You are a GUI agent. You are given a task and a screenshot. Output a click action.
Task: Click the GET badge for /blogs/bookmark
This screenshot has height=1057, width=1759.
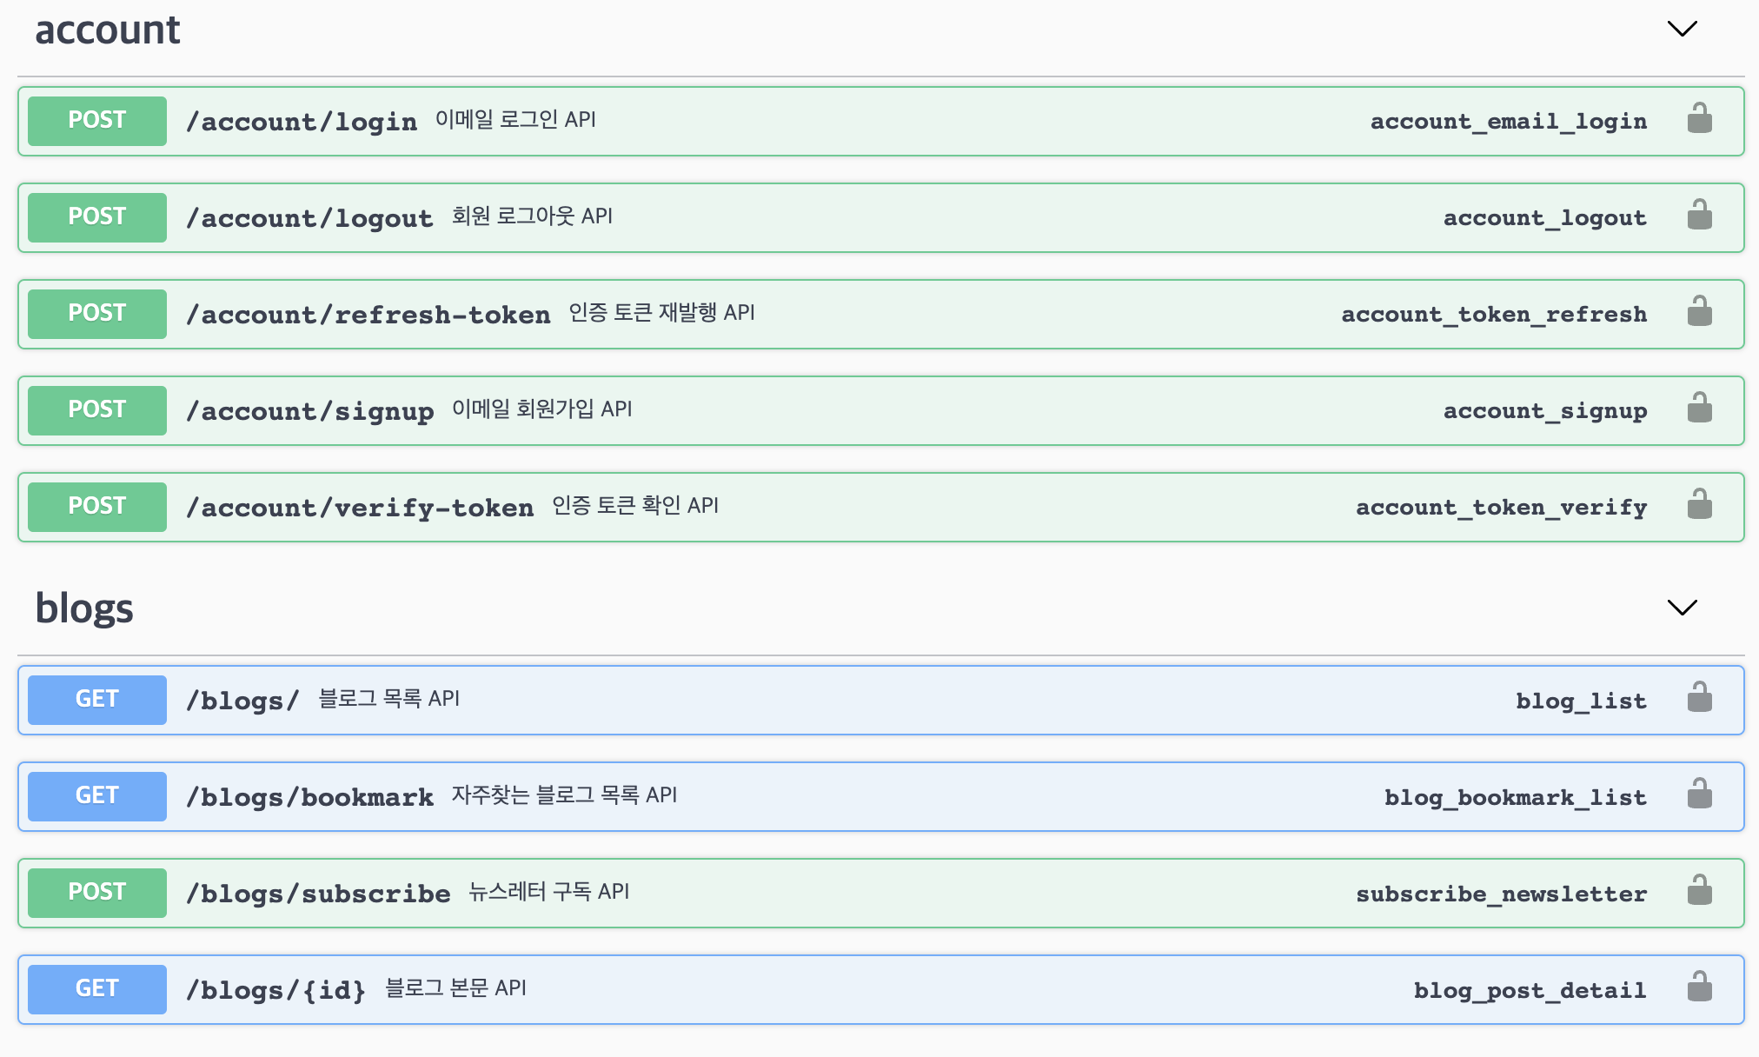click(x=97, y=796)
